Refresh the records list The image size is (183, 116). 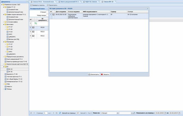tap(60, 113)
